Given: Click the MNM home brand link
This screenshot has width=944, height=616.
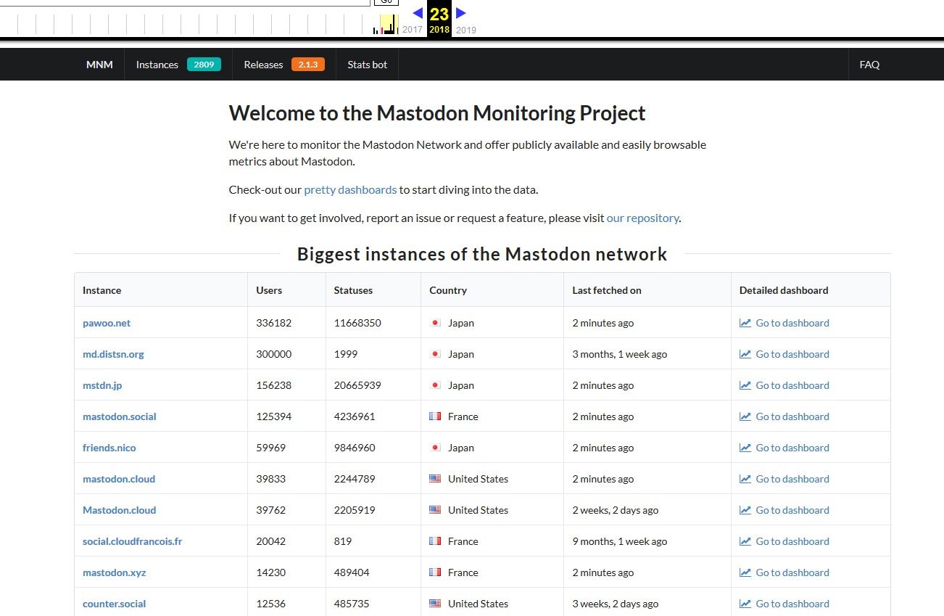Looking at the screenshot, I should (x=99, y=65).
